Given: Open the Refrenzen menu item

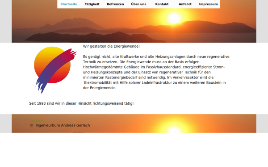Looking at the screenshot, I should click(x=115, y=4).
